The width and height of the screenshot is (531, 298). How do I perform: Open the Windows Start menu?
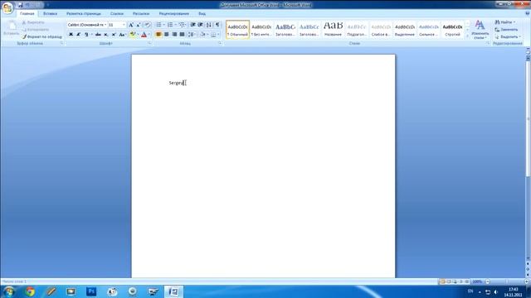pos(9,291)
